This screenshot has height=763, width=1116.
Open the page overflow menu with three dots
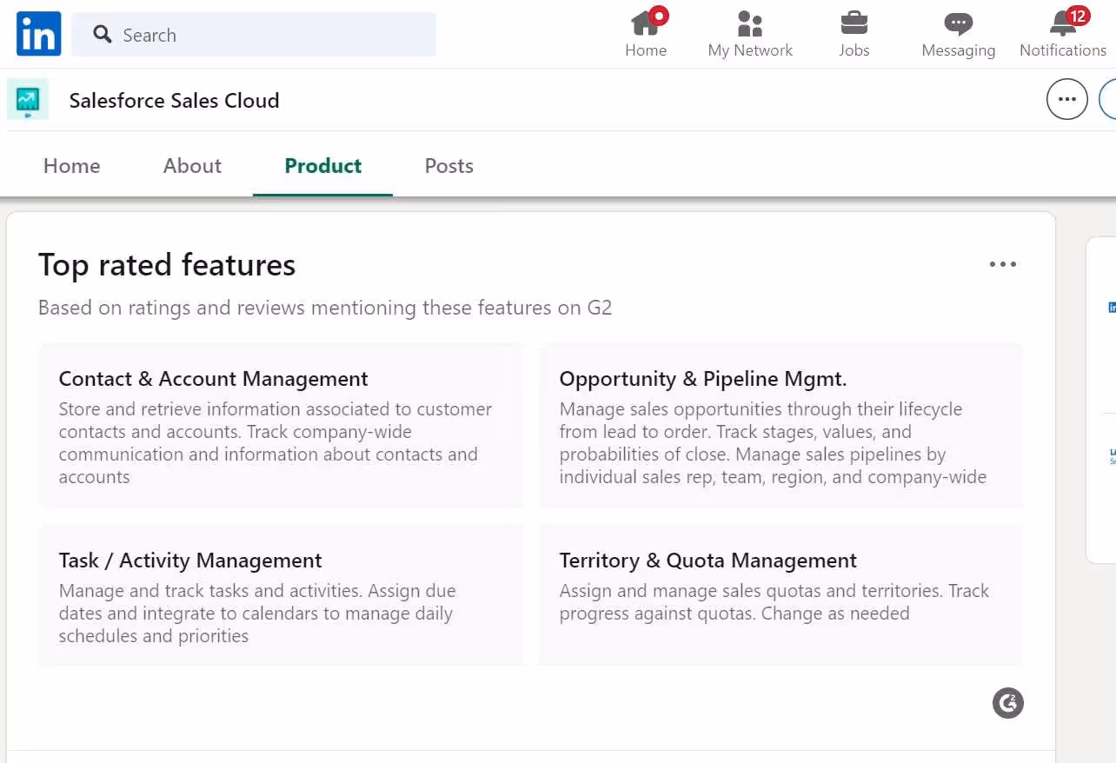pos(1066,99)
